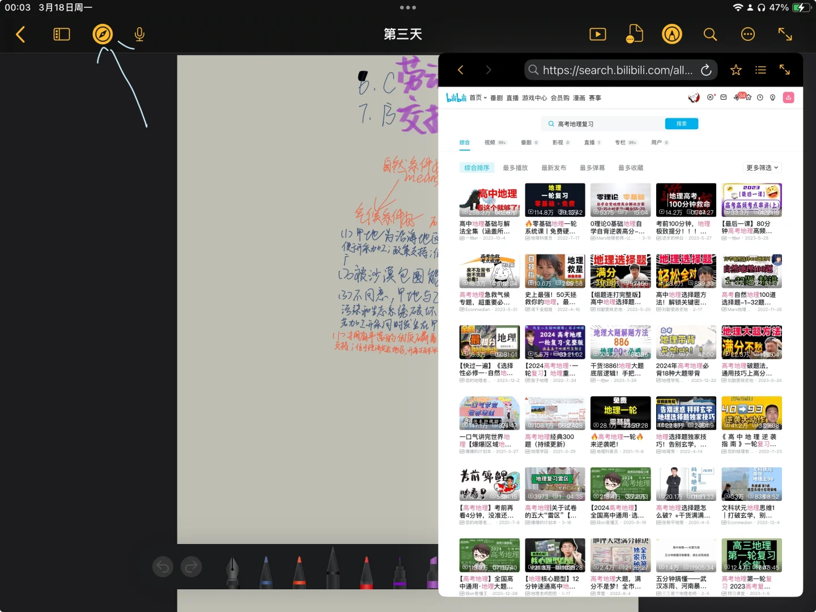Screen dimensions: 816x612
Task: Open video titled 史上最强！50天拯救你的地理
Action: pyautogui.click(x=552, y=298)
